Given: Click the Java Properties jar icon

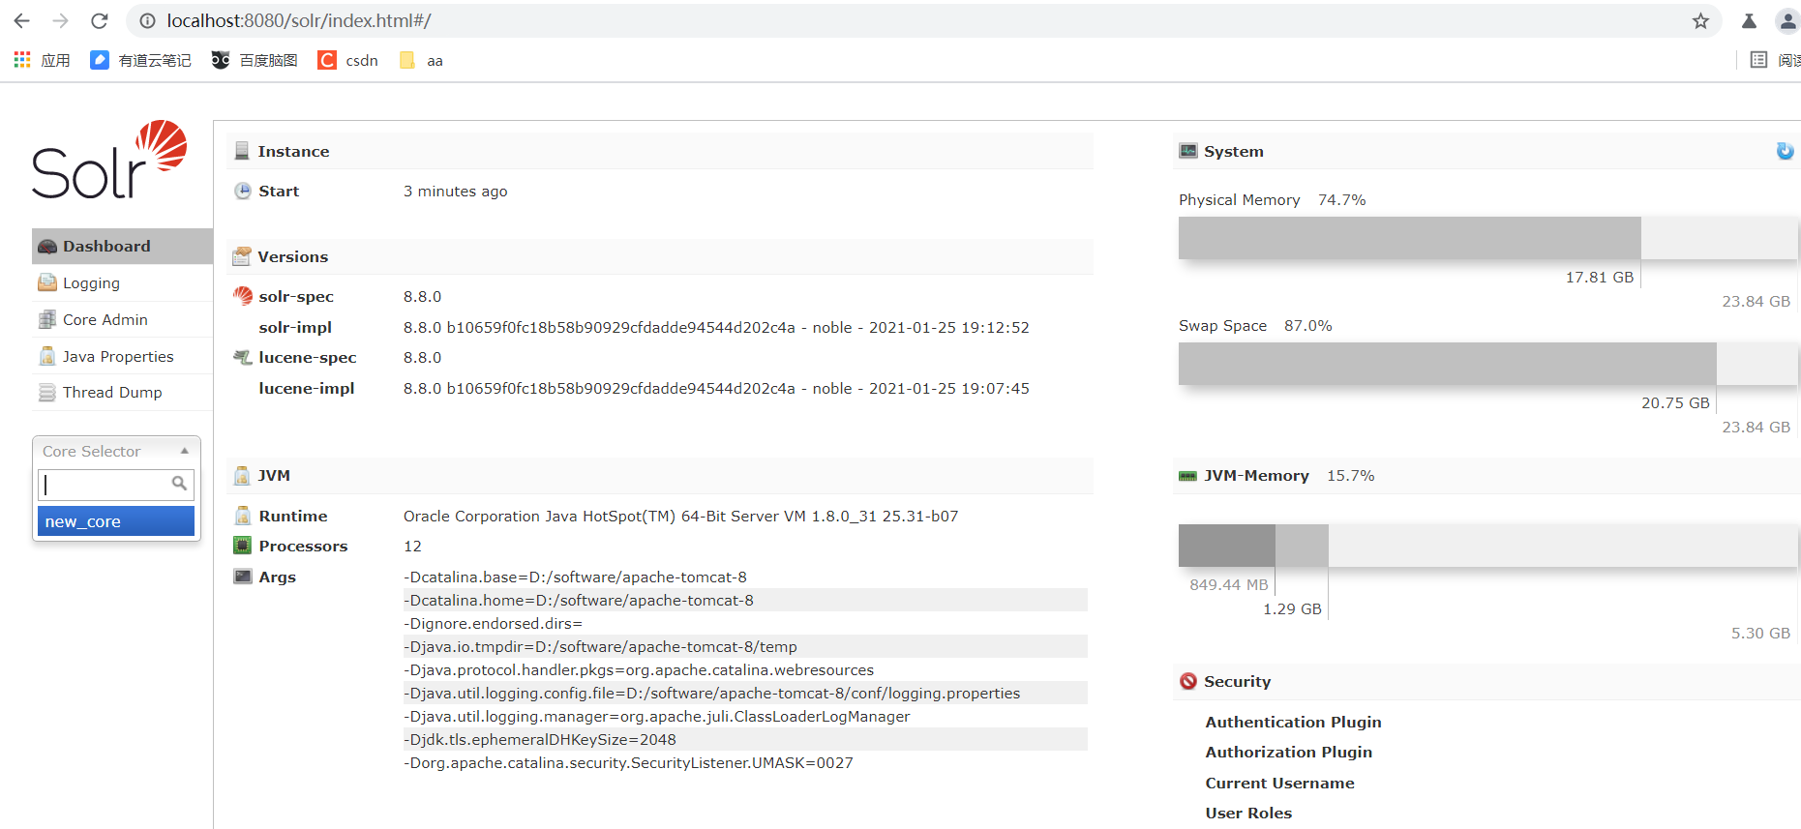Looking at the screenshot, I should click(46, 356).
